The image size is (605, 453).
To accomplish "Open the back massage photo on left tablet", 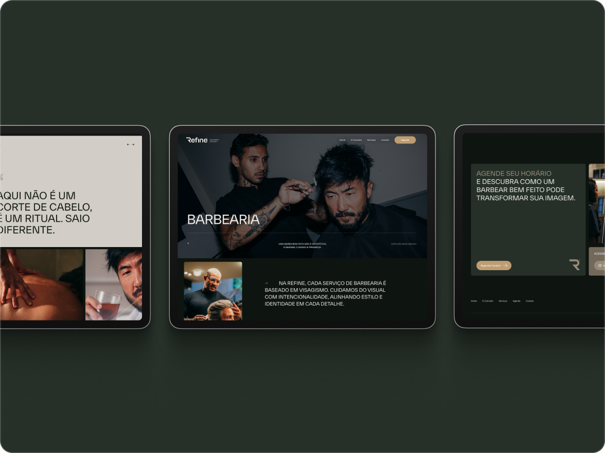I will (42, 285).
